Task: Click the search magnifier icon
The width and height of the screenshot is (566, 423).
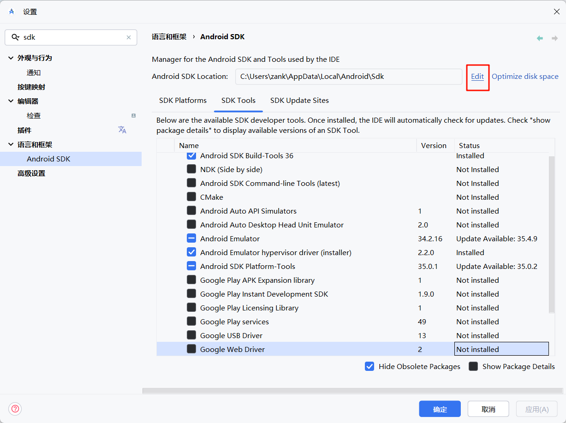Action: [15, 37]
